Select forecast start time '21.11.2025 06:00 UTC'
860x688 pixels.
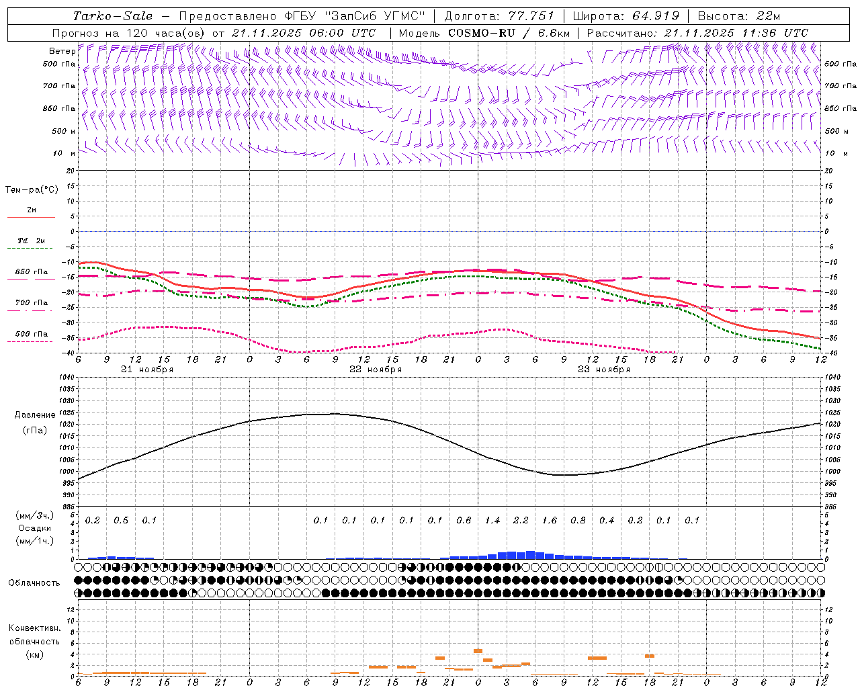point(303,33)
